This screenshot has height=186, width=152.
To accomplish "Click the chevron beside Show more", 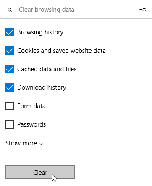I will point(41,144).
